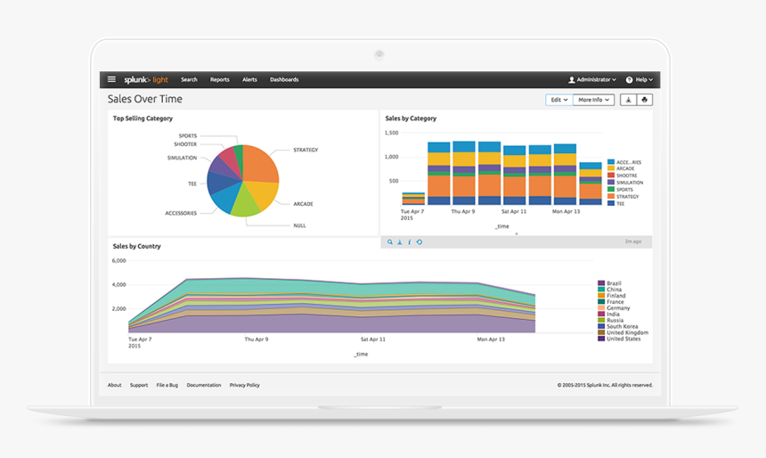Expand the Edit dropdown button
The width and height of the screenshot is (766, 458).
point(558,100)
